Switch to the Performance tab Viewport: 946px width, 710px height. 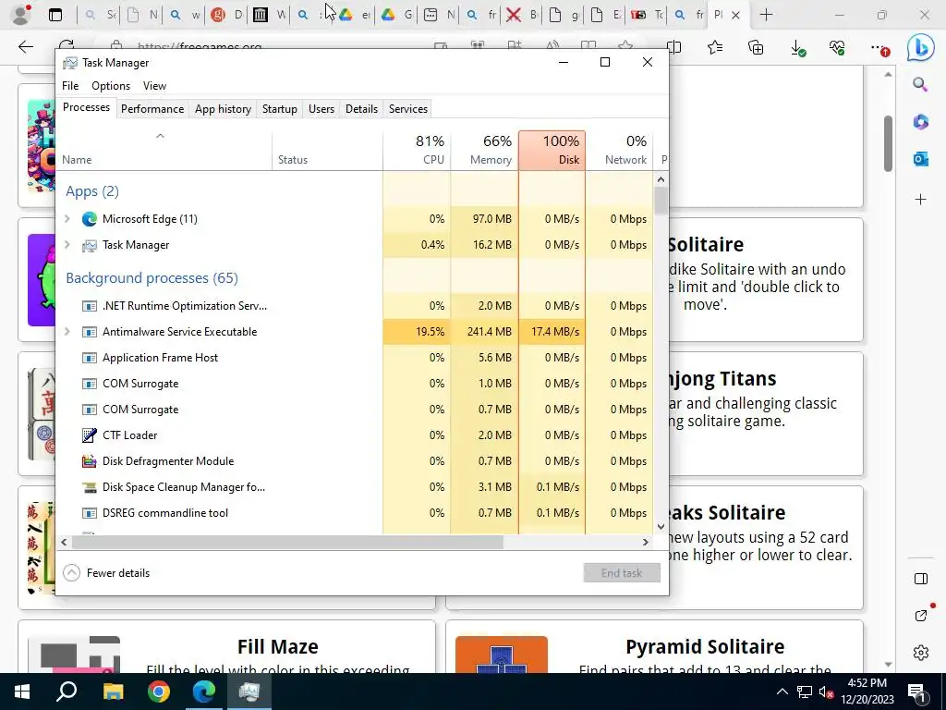[x=152, y=109]
